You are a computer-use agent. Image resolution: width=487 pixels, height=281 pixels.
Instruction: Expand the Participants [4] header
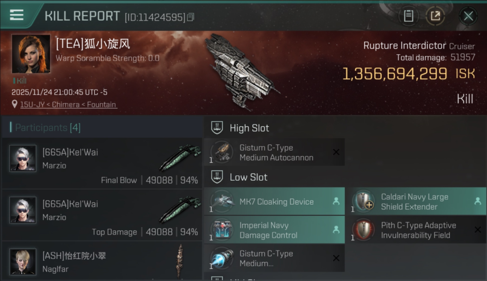coord(102,127)
